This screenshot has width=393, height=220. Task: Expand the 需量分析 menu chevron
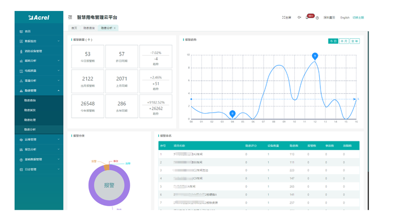(58, 80)
